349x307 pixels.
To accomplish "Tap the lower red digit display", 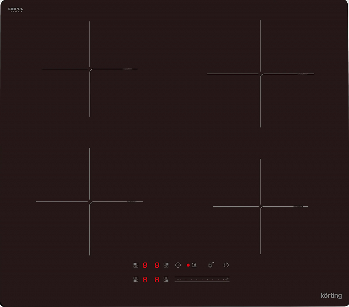I will 151,279.
